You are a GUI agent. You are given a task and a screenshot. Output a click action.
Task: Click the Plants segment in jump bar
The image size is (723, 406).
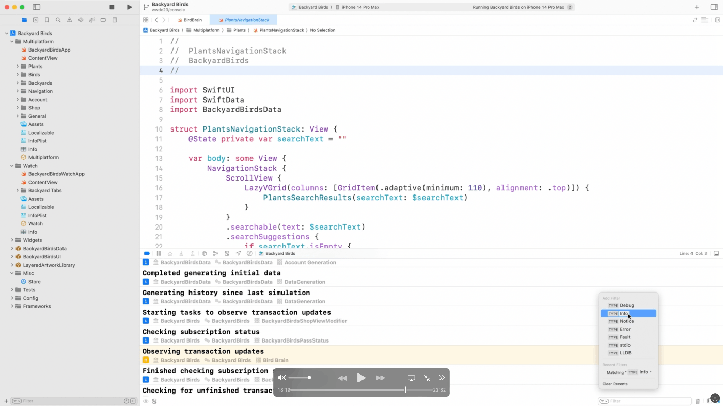237,30
